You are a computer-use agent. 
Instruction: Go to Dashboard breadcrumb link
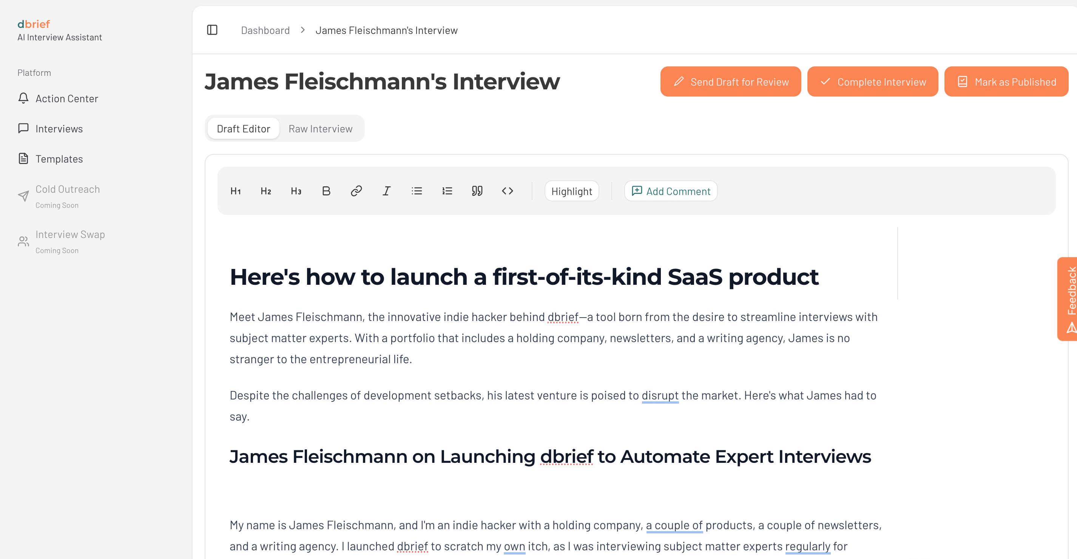pyautogui.click(x=265, y=31)
